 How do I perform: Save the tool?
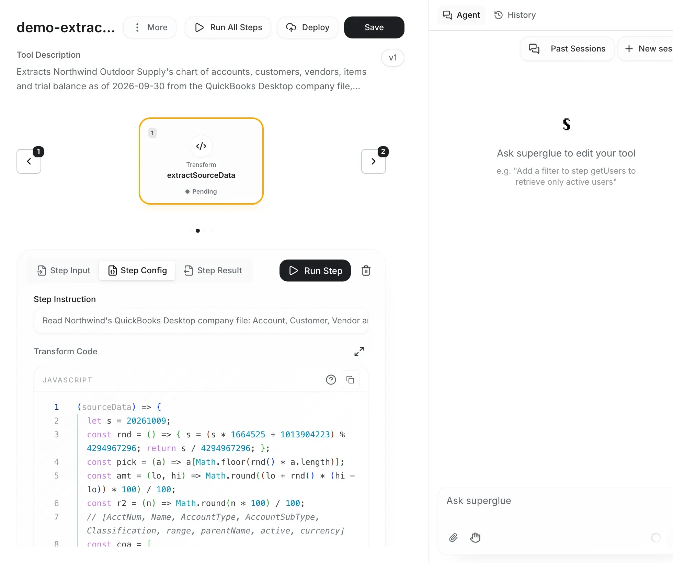pos(374,27)
